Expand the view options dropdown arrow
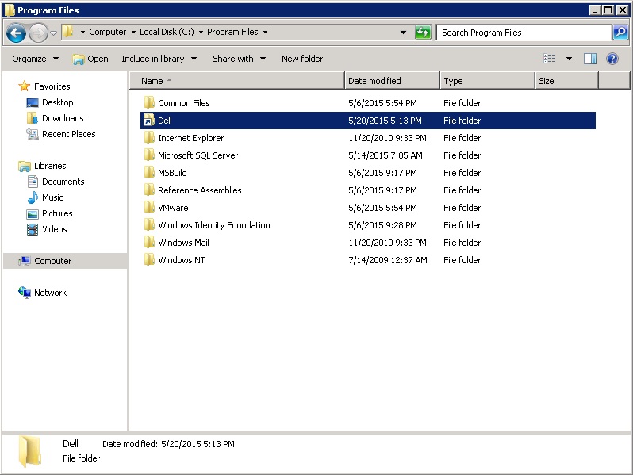This screenshot has width=633, height=475. coord(569,59)
